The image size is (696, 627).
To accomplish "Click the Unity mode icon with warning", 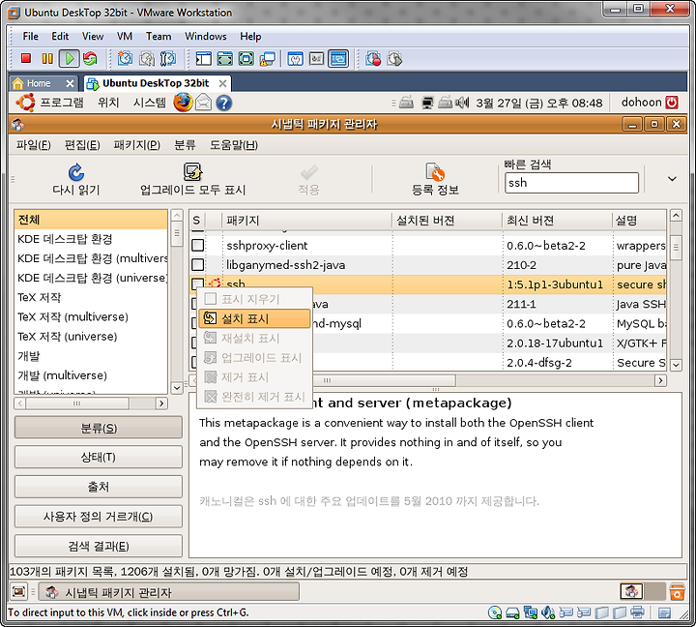I will tap(268, 59).
